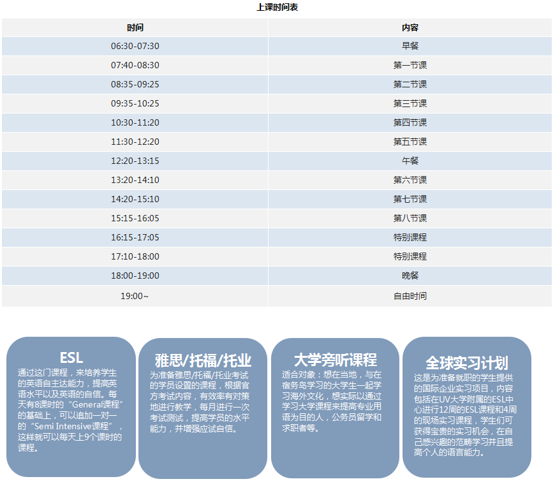555x493 pixels.
Task: Select the 第六节课 cell
Action: coord(410,180)
